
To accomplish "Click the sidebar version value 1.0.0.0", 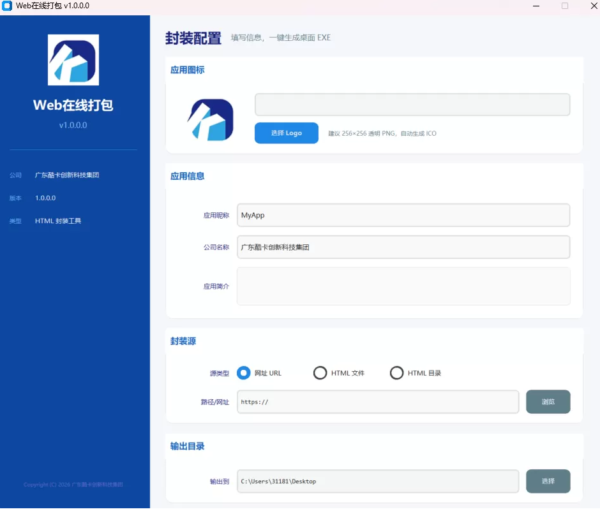I will (x=45, y=198).
